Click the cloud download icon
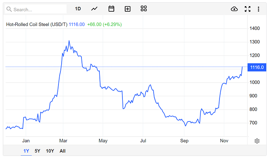269x158 pixels. [234, 9]
